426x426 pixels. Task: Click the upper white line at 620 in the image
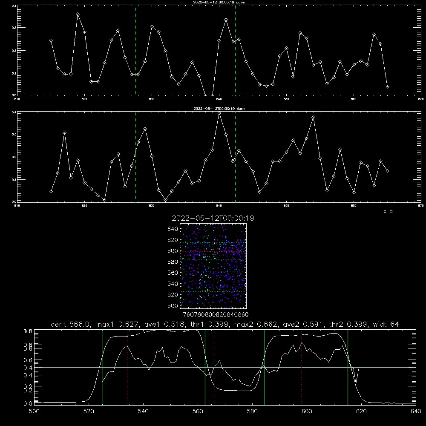point(213,240)
